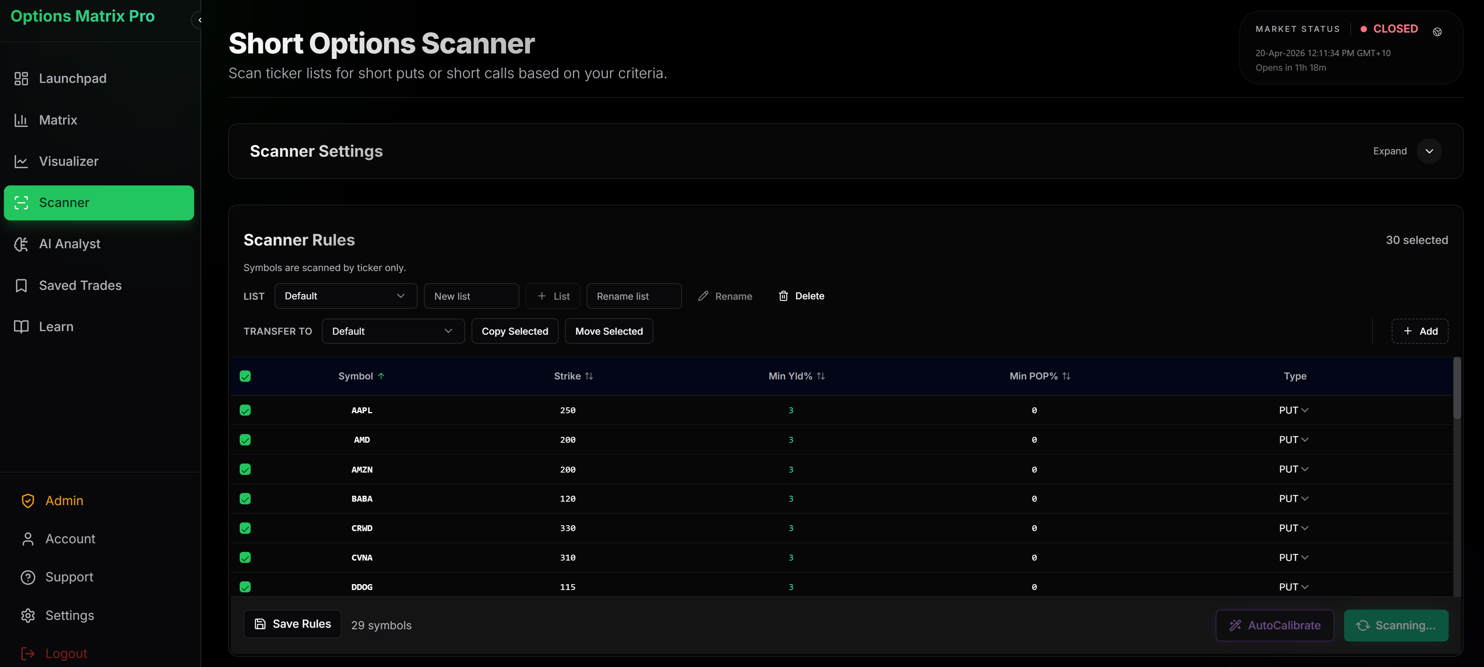Viewport: 1484px width, 667px height.
Task: Click the Scanner icon in sidebar
Action: click(21, 203)
